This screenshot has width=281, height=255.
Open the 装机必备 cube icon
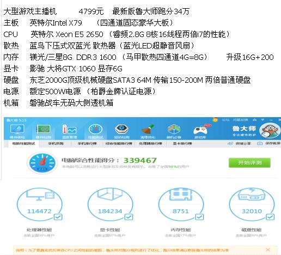coord(174,129)
